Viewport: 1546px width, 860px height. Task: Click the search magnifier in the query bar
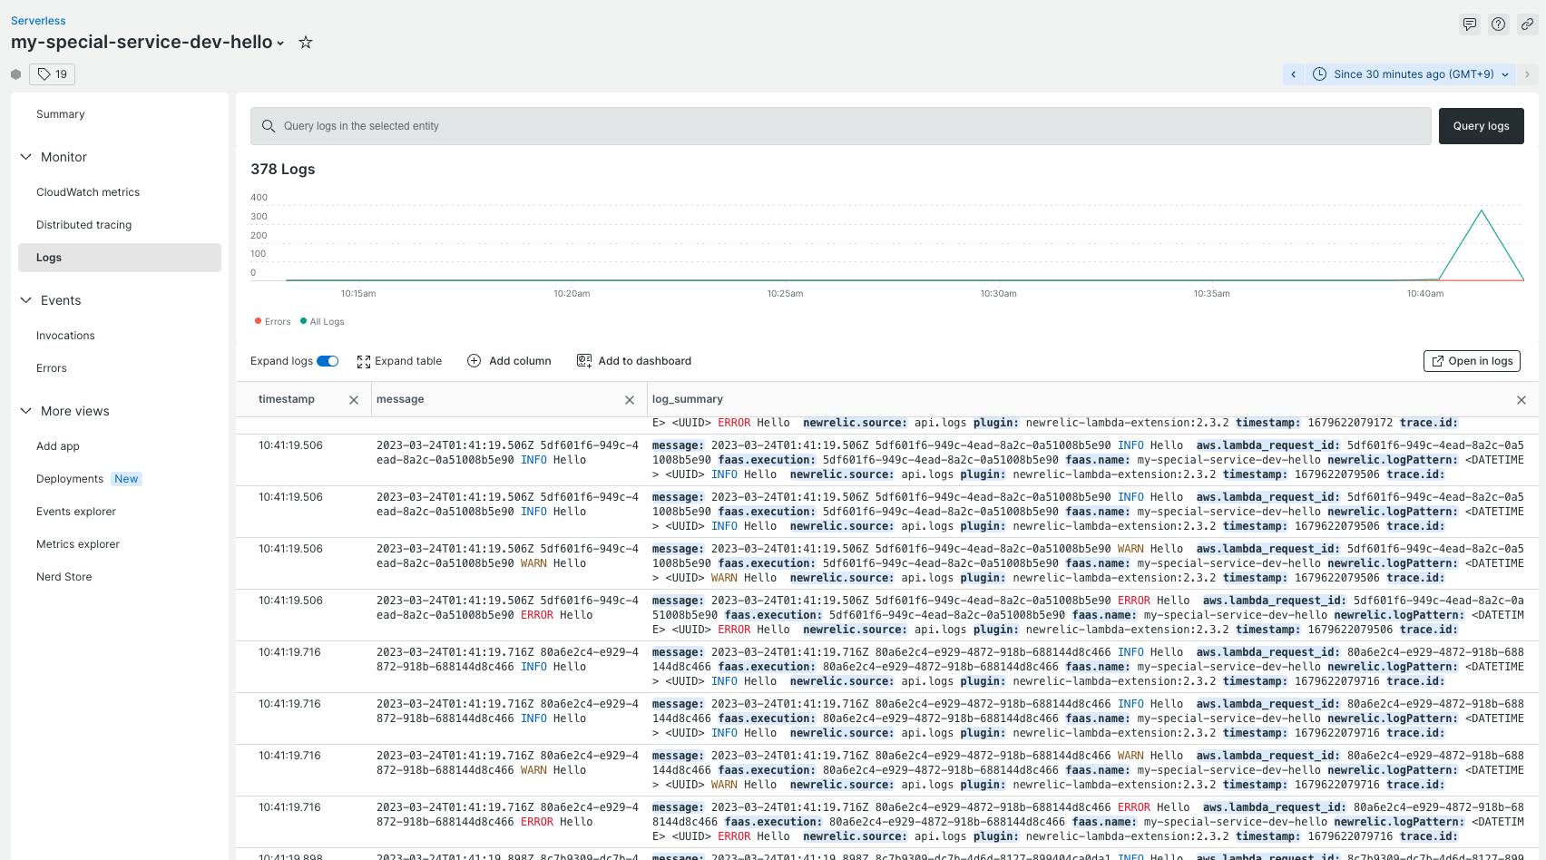coord(268,125)
